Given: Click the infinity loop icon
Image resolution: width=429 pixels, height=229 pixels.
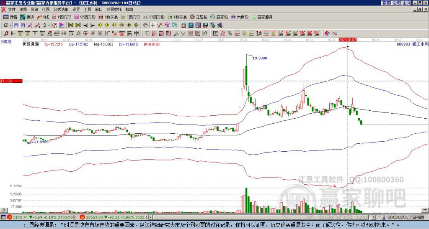Looking at the screenshot, I should 335,33.
